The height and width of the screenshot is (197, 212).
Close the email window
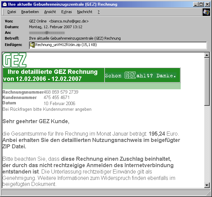[207, 4]
